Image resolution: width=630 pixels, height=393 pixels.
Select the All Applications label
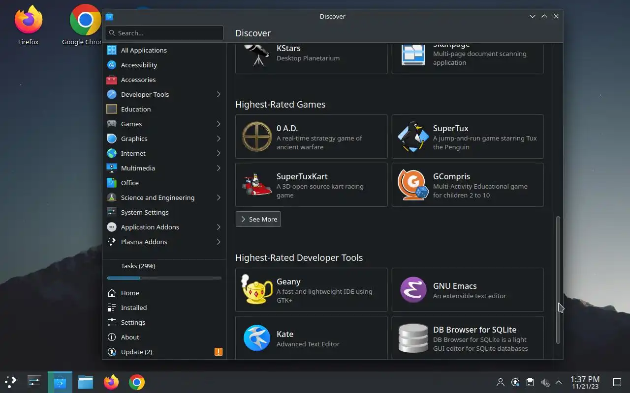point(144,50)
